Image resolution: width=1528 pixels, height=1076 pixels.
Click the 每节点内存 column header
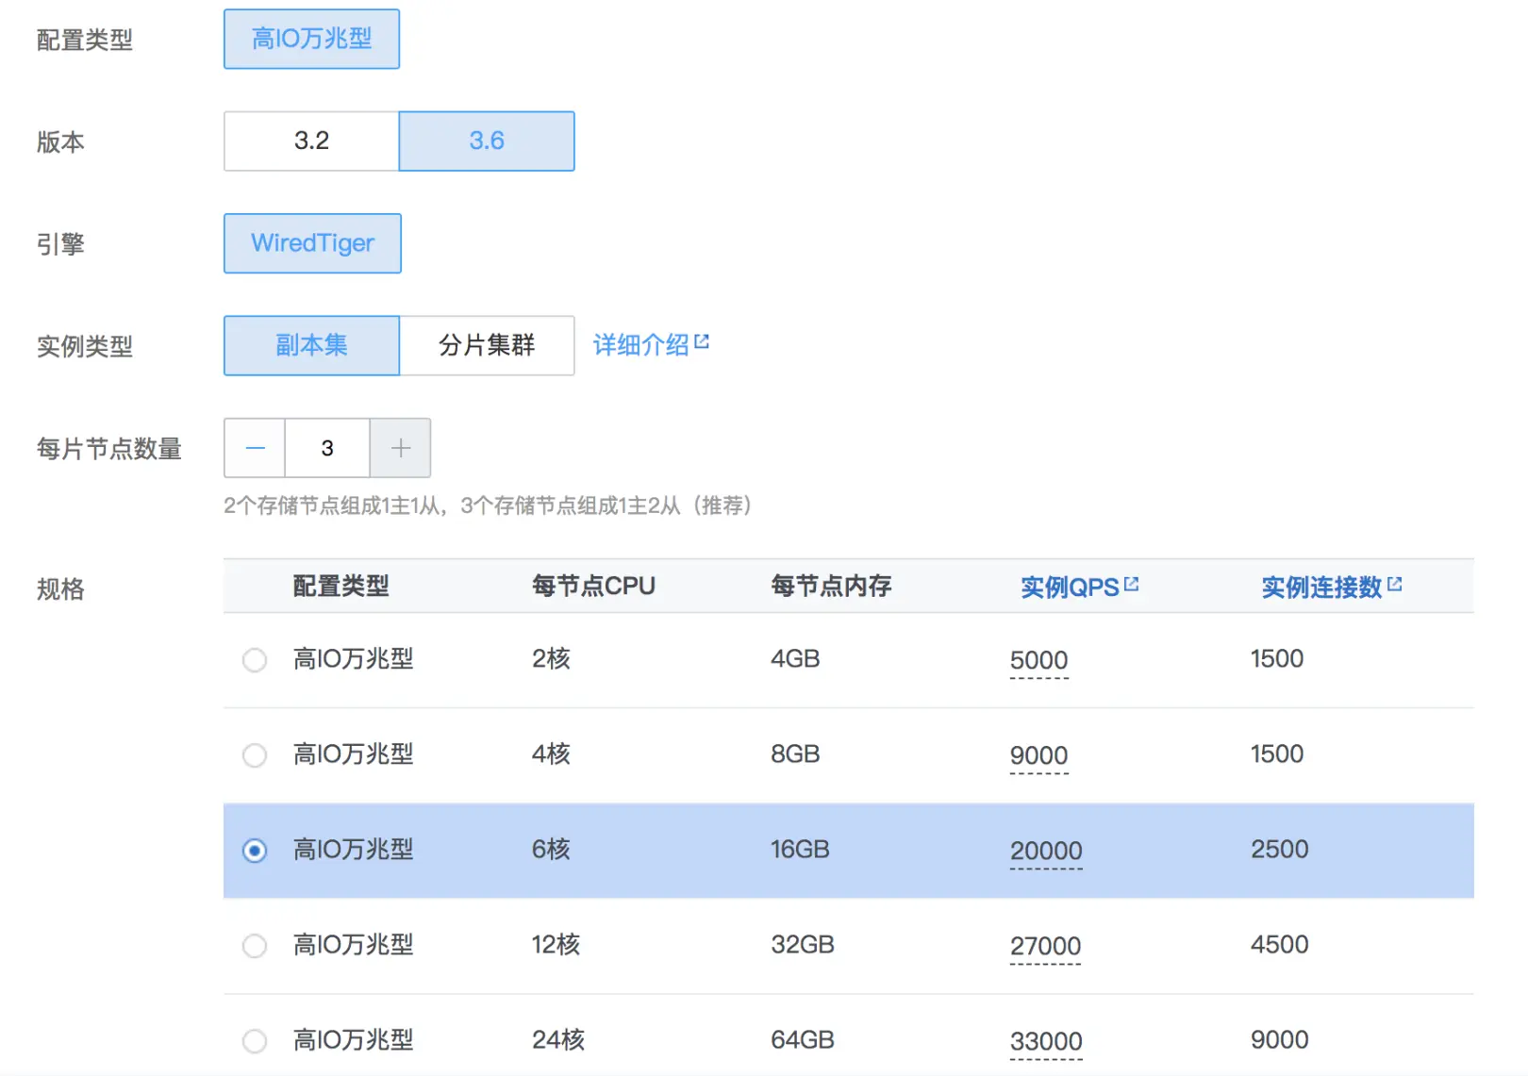coord(831,587)
